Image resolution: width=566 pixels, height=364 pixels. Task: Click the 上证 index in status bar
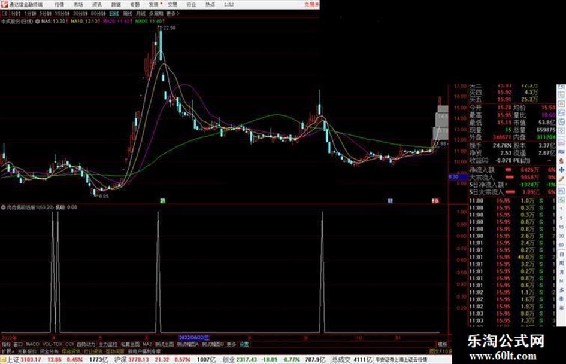(12, 360)
